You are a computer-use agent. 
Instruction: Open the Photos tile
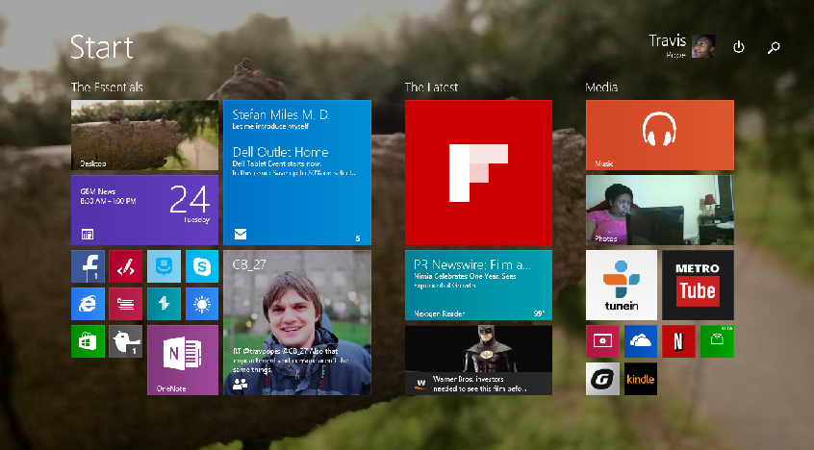(660, 210)
